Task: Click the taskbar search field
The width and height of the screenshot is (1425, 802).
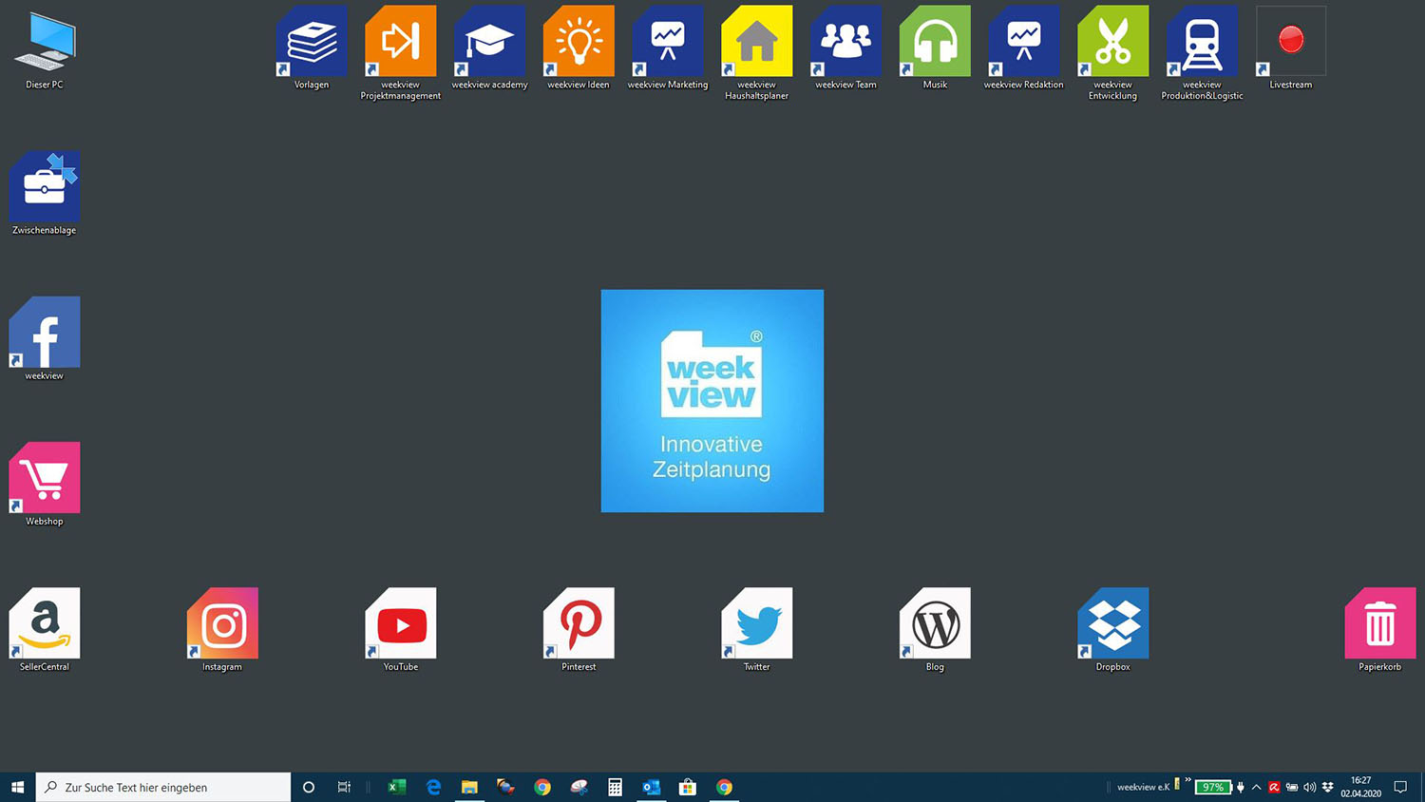Action: point(163,787)
